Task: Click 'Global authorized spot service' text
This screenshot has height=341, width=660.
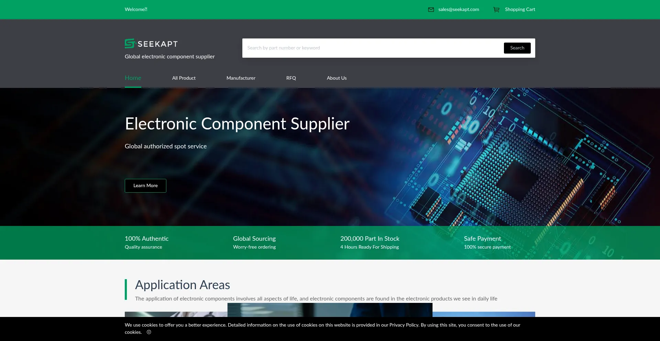Action: tap(166, 146)
